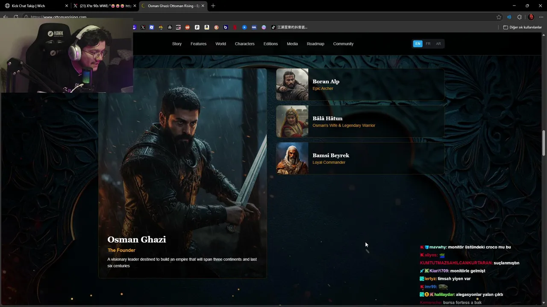This screenshot has height=307, width=547.
Task: Select the Osman Ghazi Ottoman Rising tab
Action: pyautogui.click(x=173, y=6)
